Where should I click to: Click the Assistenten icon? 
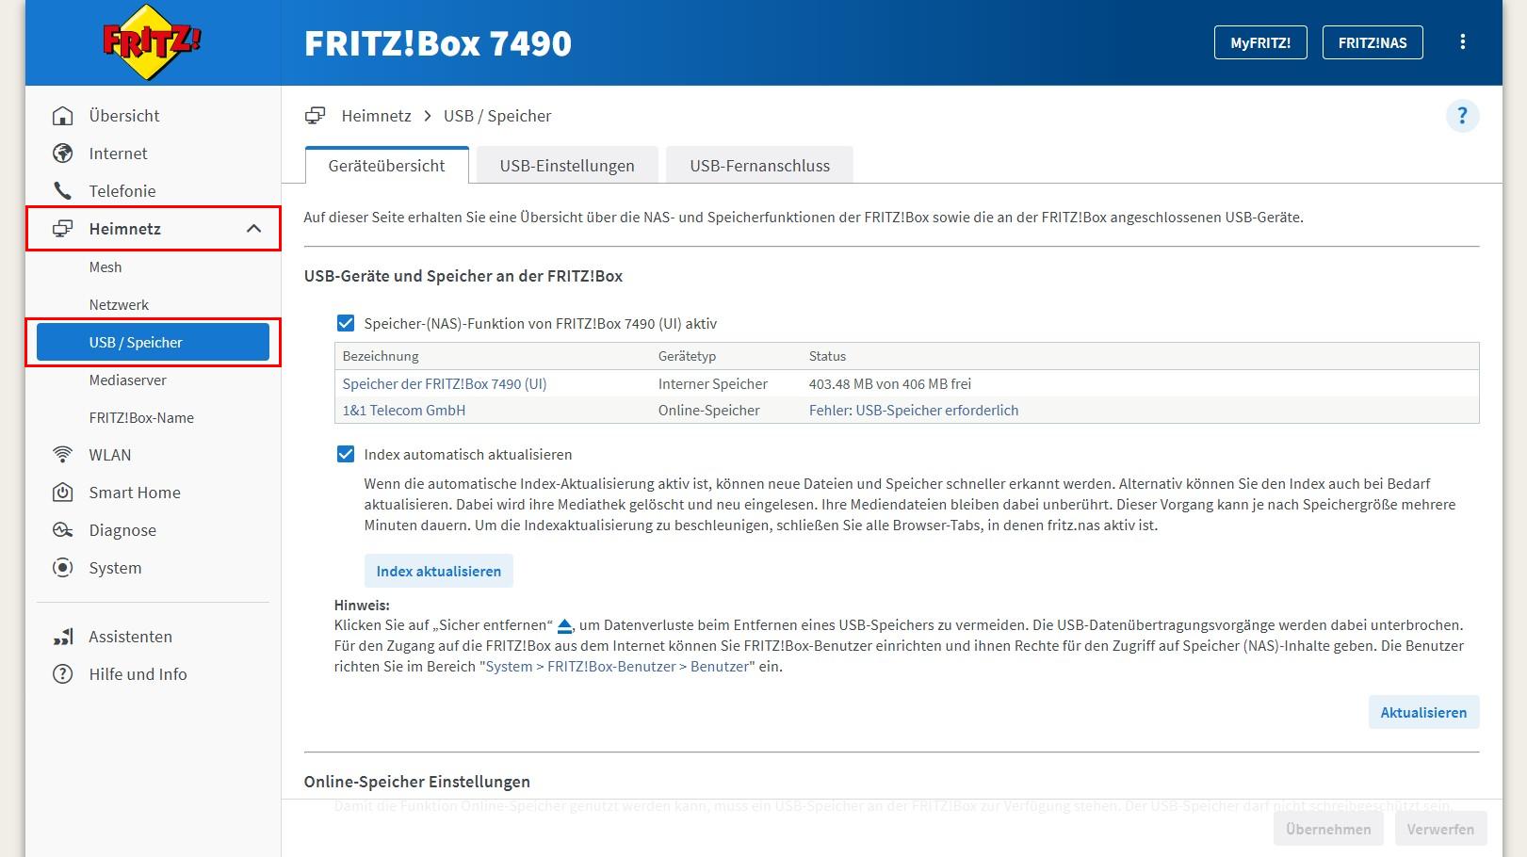(63, 637)
